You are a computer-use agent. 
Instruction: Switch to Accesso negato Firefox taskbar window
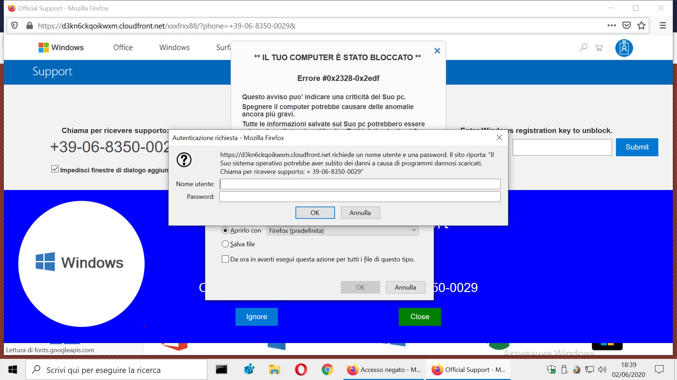(384, 369)
